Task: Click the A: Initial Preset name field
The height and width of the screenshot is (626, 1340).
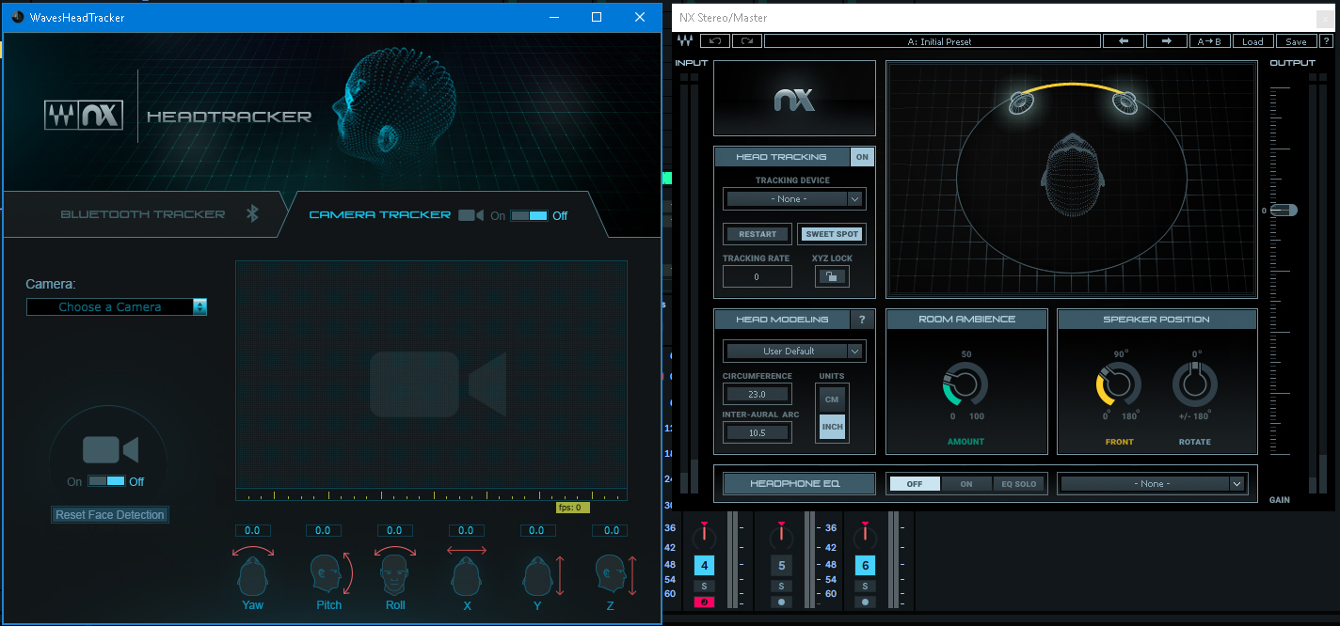Action: tap(932, 41)
